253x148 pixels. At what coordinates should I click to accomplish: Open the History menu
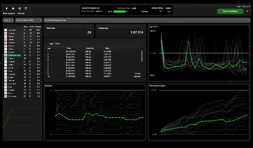coord(21,13)
